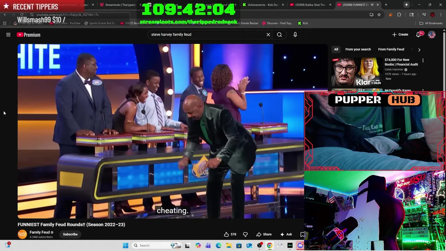Open Family Feud channel name link

(x=40, y=232)
